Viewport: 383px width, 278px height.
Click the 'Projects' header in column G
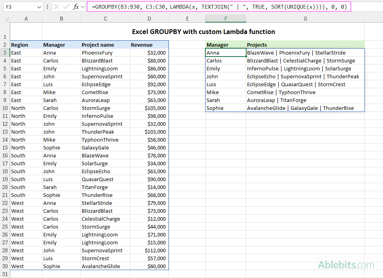tap(305, 45)
